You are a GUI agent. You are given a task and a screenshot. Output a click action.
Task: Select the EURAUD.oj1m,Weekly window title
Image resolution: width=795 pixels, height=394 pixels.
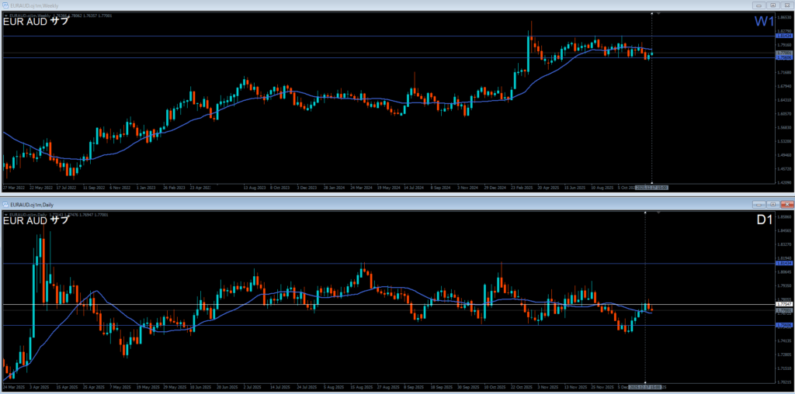tap(35, 5)
